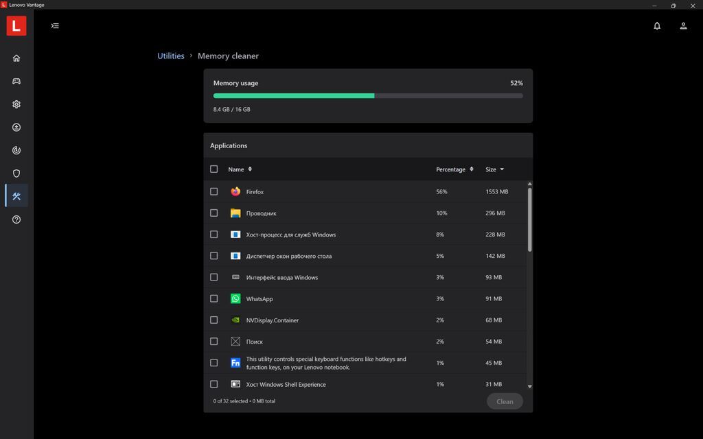Click the Firefox app icon
The height and width of the screenshot is (439, 703).
point(235,192)
